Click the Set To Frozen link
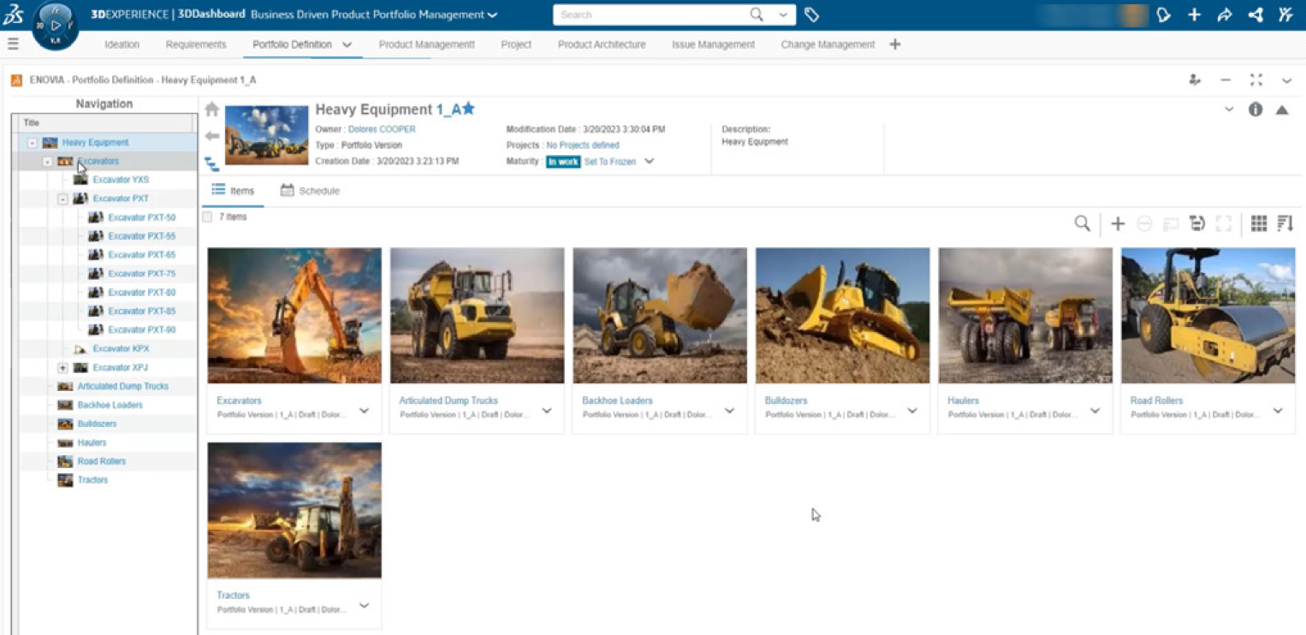1306x635 pixels. [x=609, y=162]
